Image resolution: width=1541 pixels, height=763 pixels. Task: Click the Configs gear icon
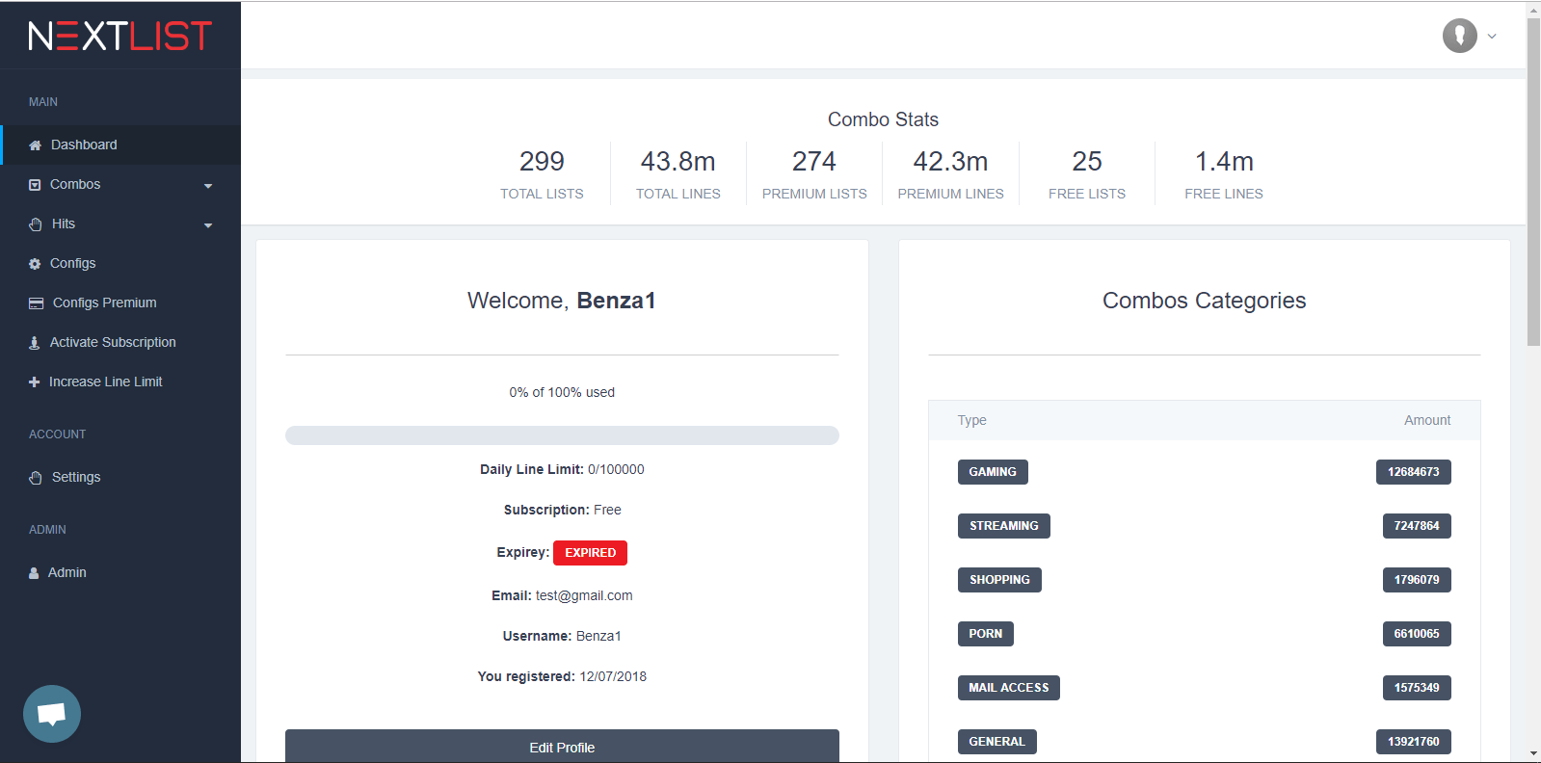(35, 264)
